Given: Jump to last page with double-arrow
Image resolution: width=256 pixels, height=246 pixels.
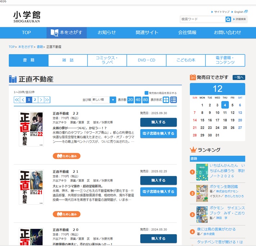Looking at the screenshot, I should click(47, 100).
